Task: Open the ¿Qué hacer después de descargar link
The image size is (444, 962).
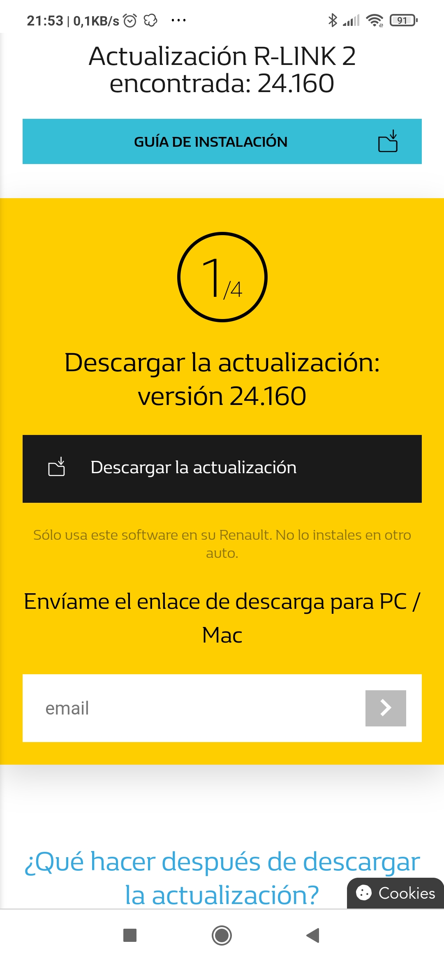Action: 222,878
